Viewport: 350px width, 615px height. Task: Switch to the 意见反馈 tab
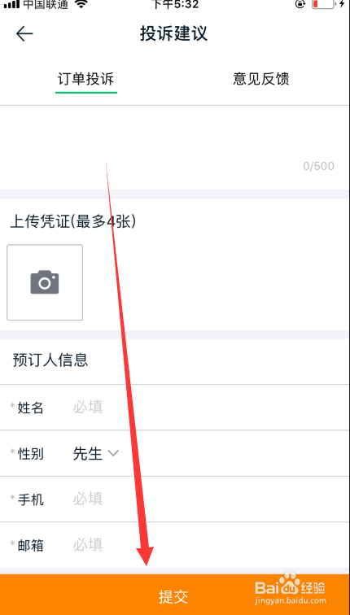tap(261, 79)
